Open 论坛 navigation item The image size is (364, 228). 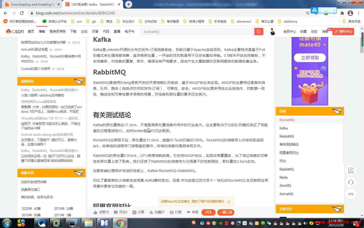click(x=84, y=31)
